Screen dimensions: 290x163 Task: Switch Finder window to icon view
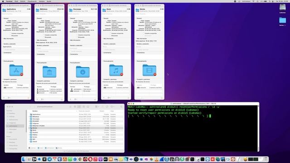pyautogui.click(x=75, y=107)
